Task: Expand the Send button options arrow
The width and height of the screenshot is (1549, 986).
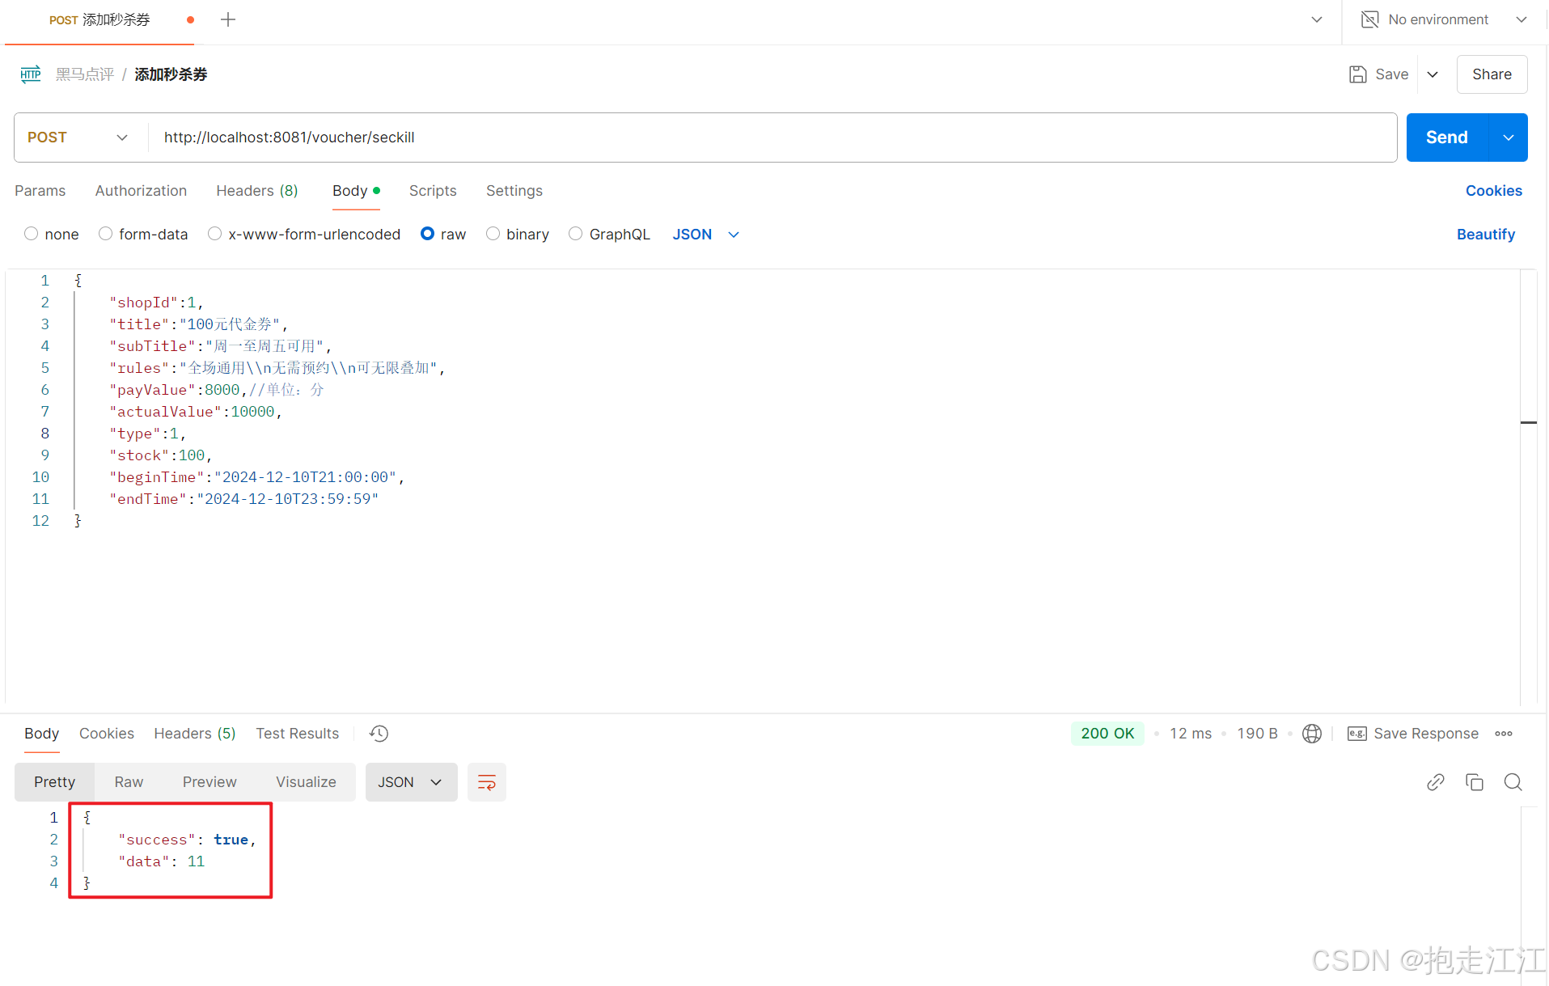Action: (1509, 138)
